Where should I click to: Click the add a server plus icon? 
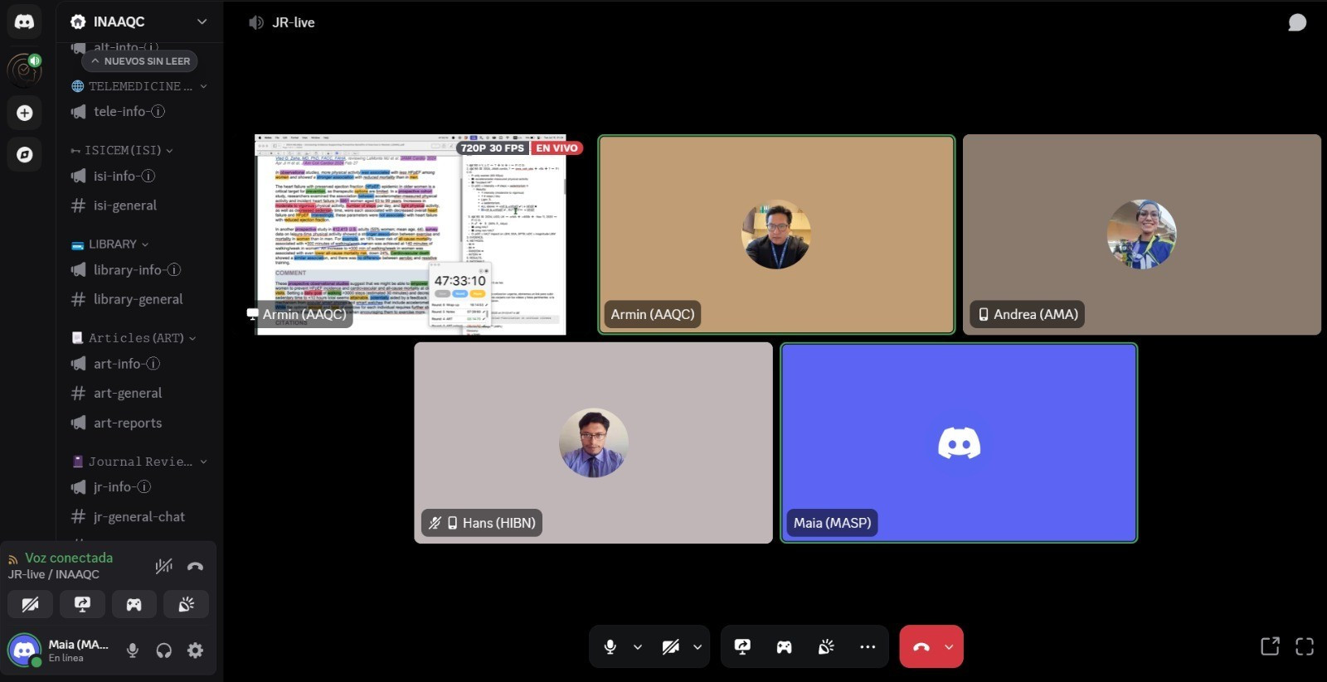pyautogui.click(x=24, y=113)
